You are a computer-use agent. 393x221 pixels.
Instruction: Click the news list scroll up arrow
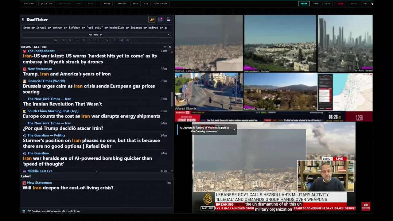coord(172,52)
